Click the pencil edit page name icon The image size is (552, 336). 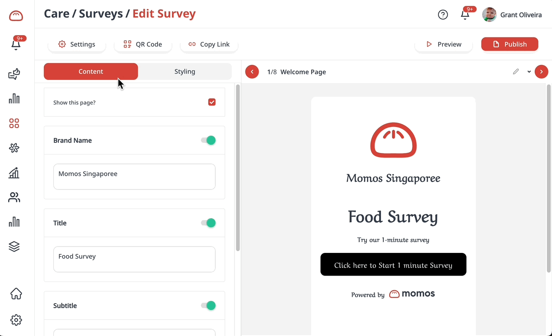click(516, 72)
